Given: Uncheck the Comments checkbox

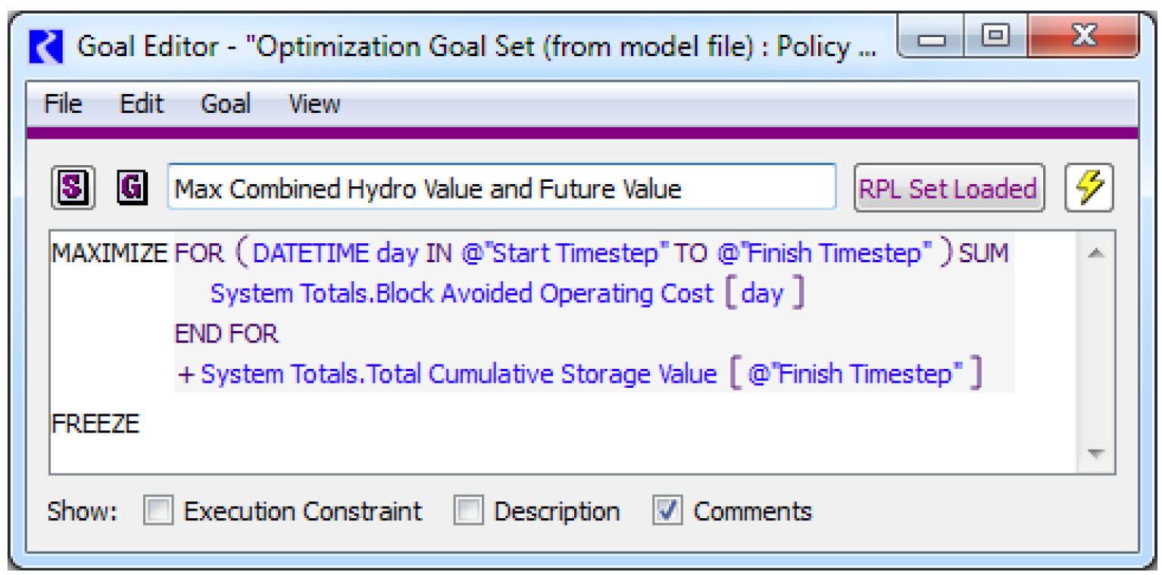Looking at the screenshot, I should point(667,511).
